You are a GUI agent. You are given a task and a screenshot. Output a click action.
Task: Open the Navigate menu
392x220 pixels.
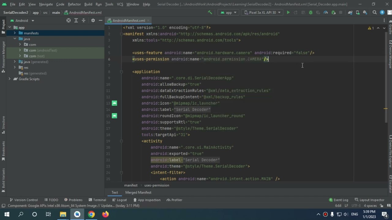[46, 4]
